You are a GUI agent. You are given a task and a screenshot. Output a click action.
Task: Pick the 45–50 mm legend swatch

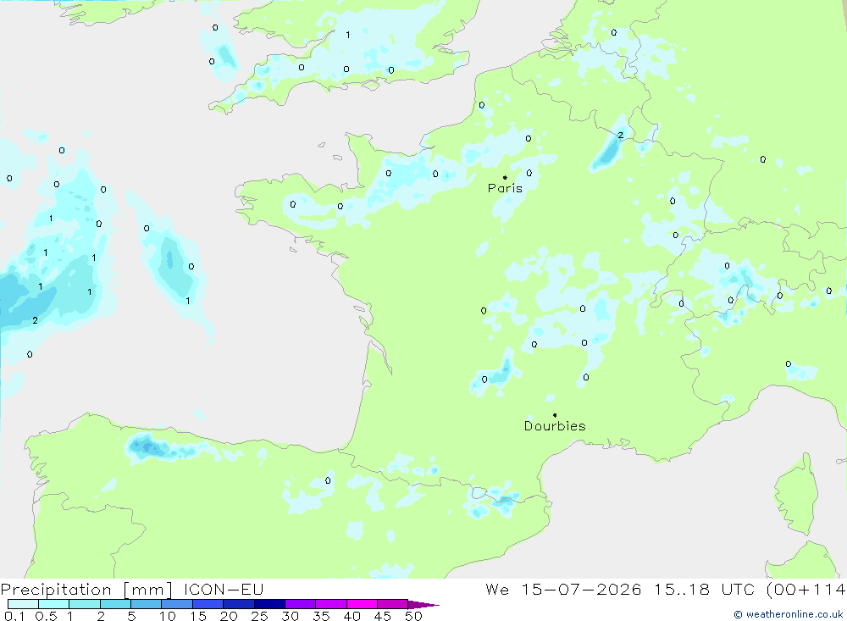point(393,604)
